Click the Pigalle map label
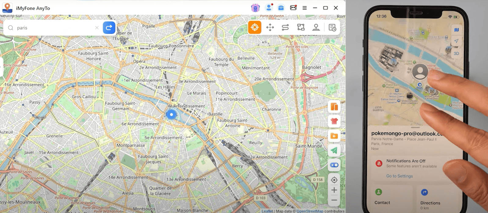The image size is (488, 213). [149, 26]
